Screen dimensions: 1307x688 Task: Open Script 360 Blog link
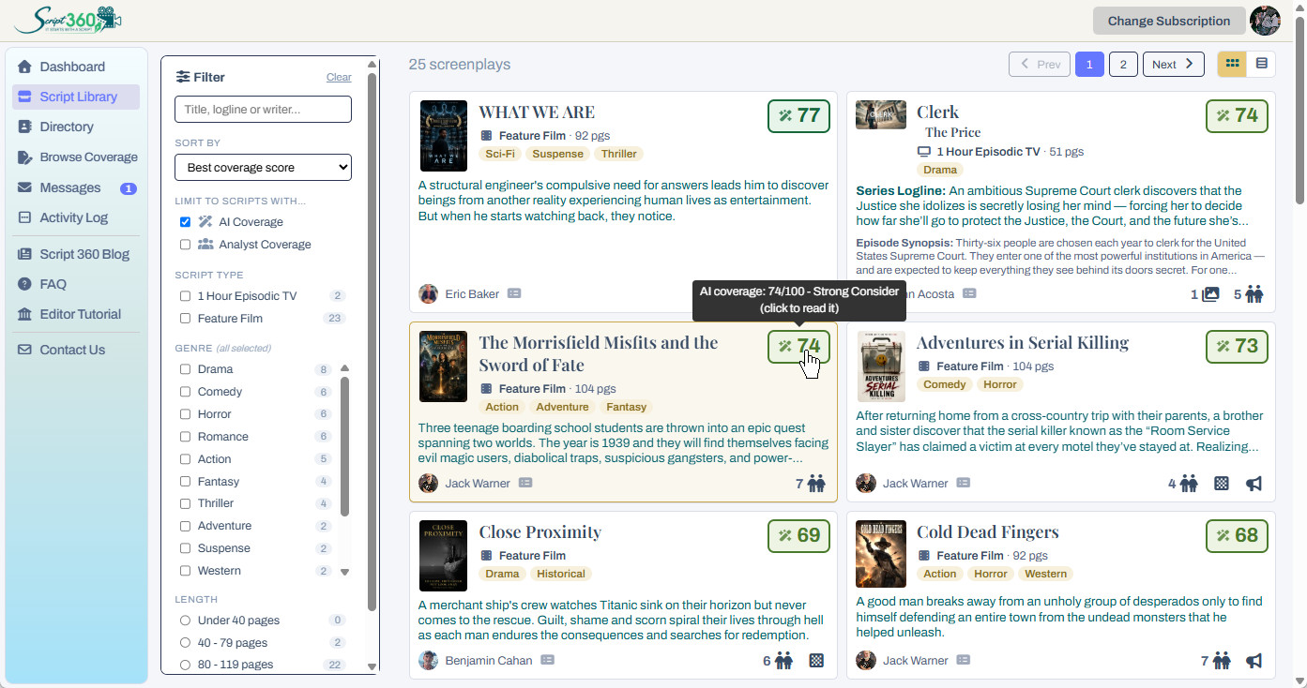click(76, 254)
